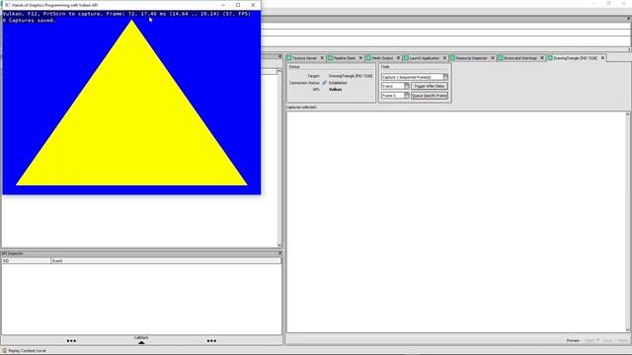Screen dimensions: 632x355
Task: Maximize the Vulkan triangle window
Action: [x=238, y=5]
